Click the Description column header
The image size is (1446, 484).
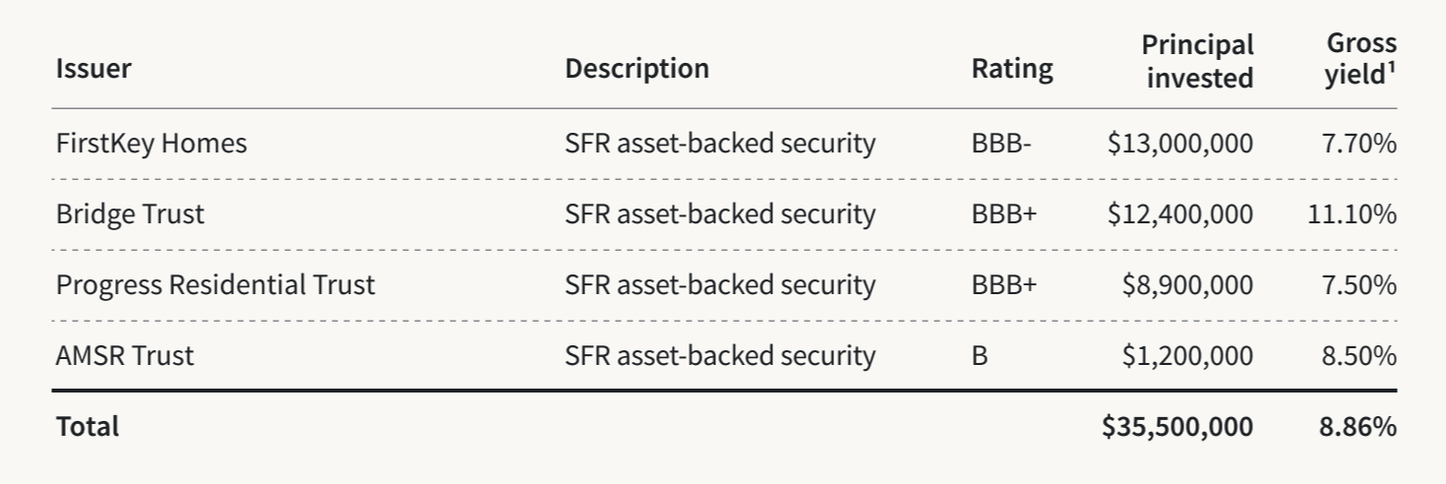(x=636, y=69)
